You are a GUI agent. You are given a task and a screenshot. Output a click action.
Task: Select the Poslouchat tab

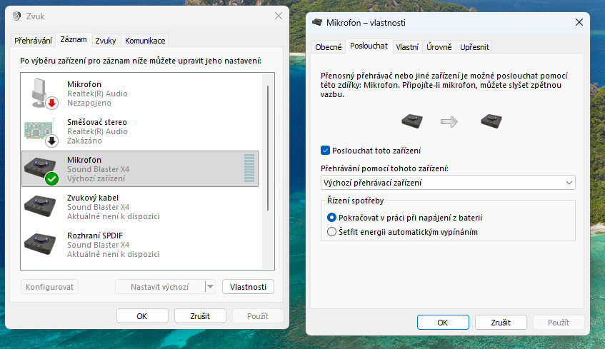369,46
